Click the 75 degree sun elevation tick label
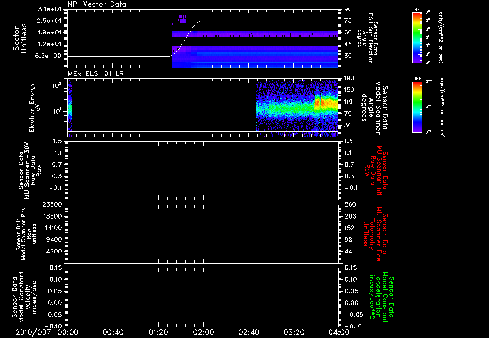The image size is (489, 338). (348, 21)
